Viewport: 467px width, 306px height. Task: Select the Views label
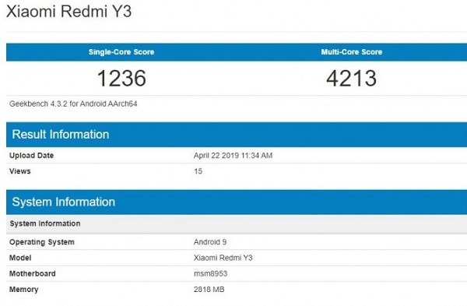click(x=20, y=171)
